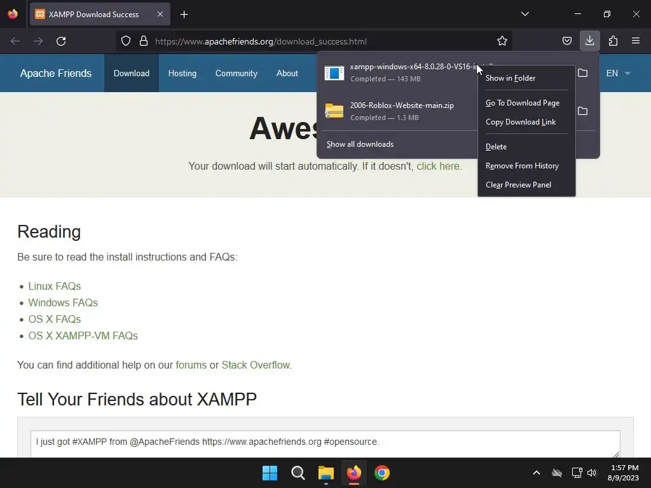Show 2006-Roblox-Website-main.zip in folder icon
The width and height of the screenshot is (651, 488).
[583, 111]
